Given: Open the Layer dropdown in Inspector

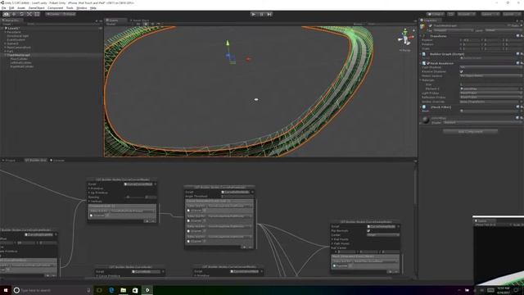Looking at the screenshot, I should click(x=503, y=30).
